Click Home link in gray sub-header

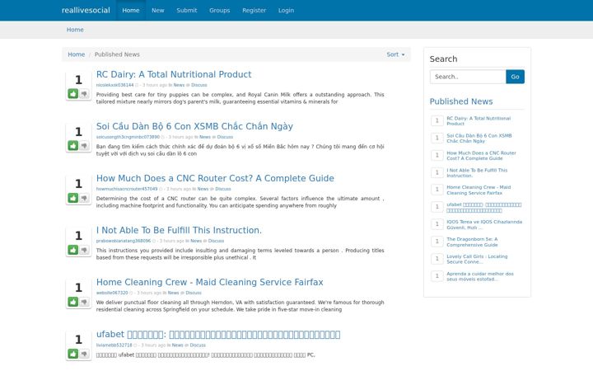click(75, 30)
